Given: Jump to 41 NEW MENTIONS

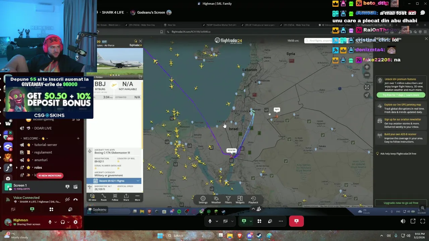Looking at the screenshot, I should click(x=50, y=175).
